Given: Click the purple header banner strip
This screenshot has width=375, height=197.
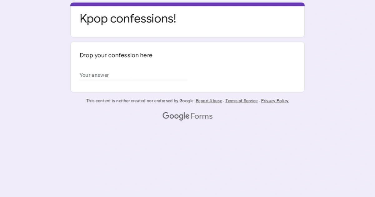Looking at the screenshot, I should (187, 4).
